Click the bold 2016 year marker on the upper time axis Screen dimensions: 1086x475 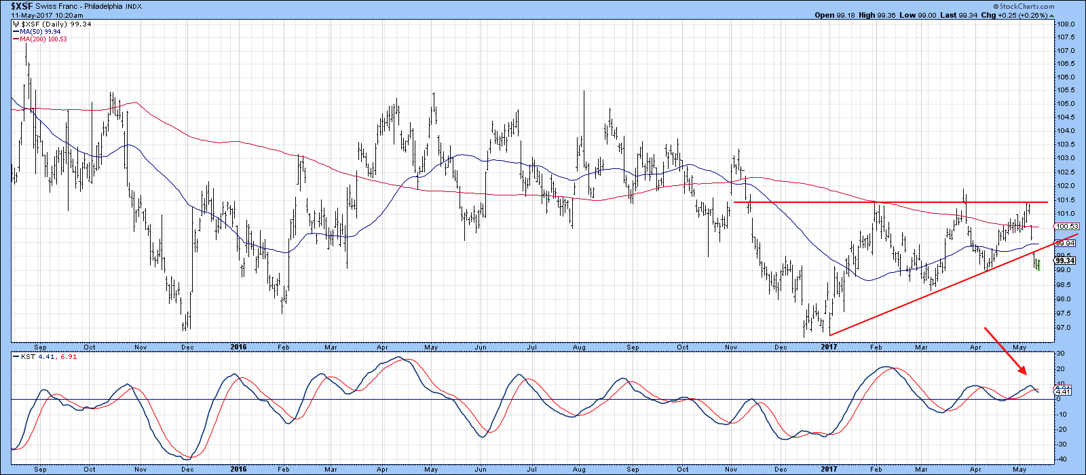point(238,347)
